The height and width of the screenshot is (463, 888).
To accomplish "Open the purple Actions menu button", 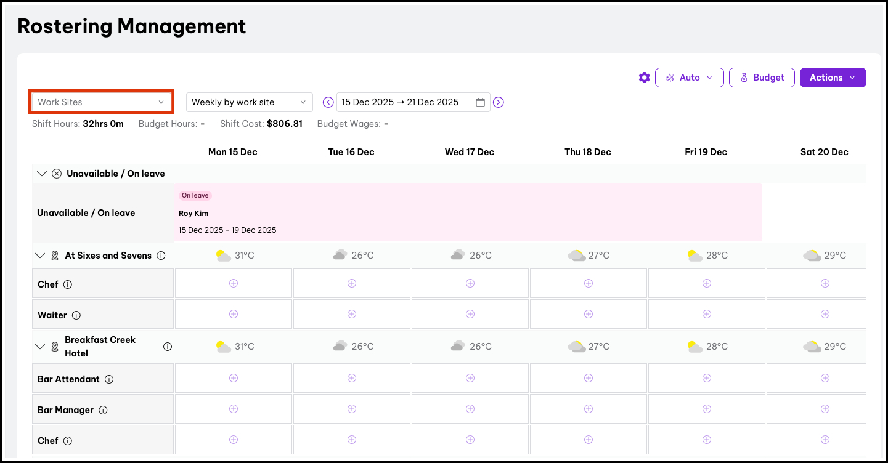I will 833,78.
